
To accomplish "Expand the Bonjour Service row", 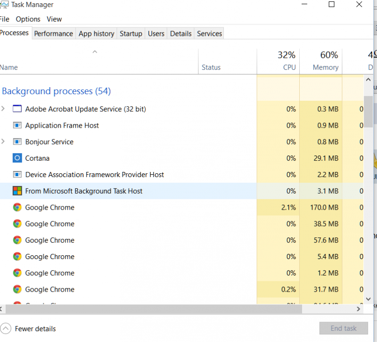I will (x=3, y=141).
